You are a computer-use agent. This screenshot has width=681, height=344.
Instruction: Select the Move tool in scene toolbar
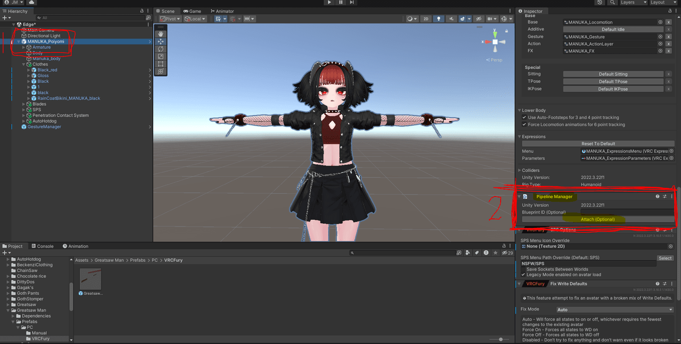coord(161,42)
